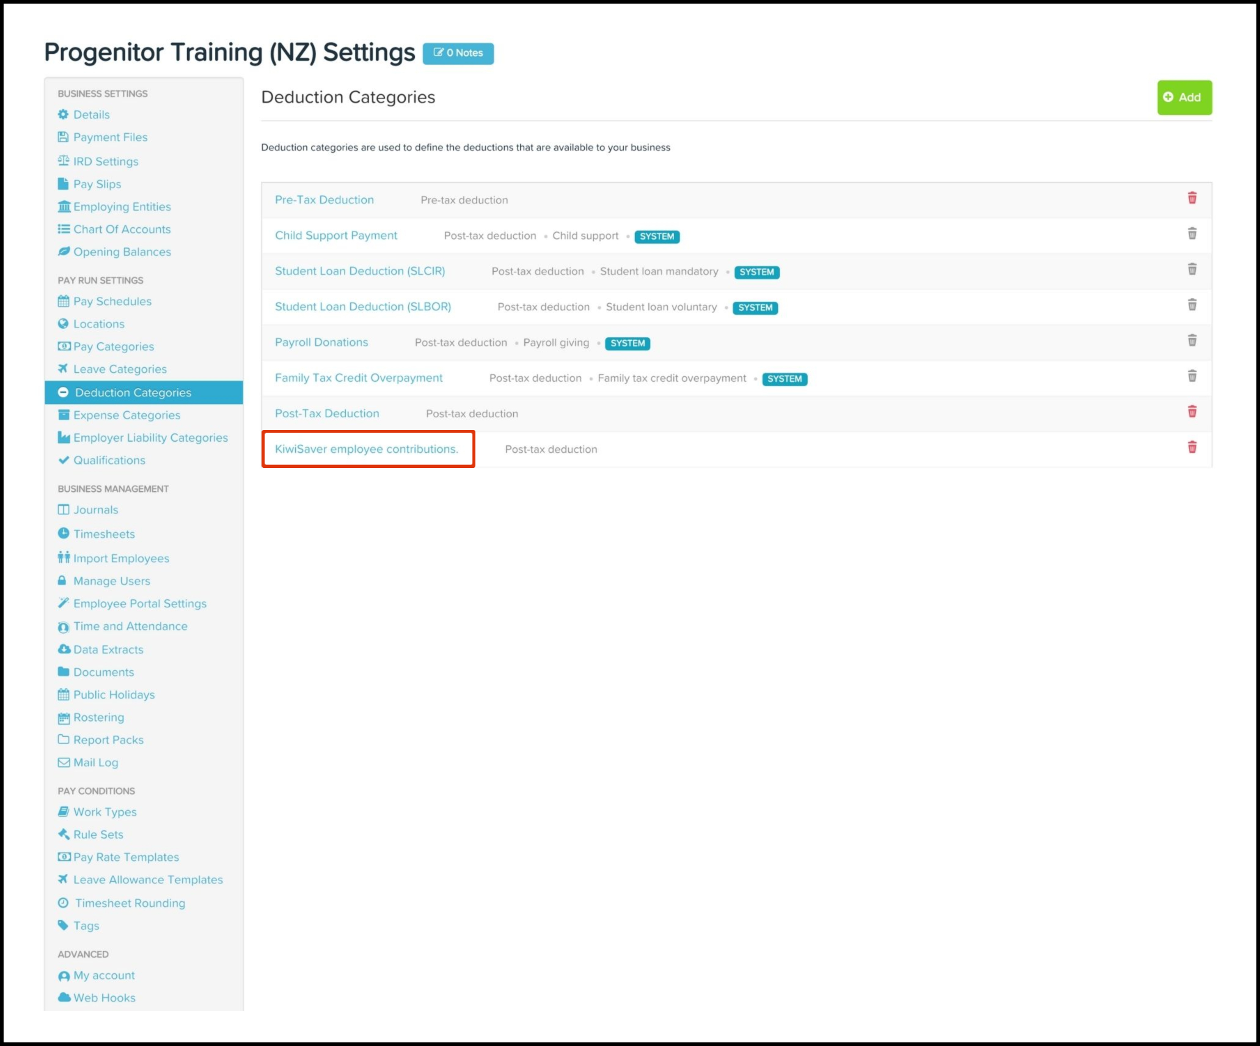Open Student Loan Deduction (SLBOR) link

[x=362, y=307]
